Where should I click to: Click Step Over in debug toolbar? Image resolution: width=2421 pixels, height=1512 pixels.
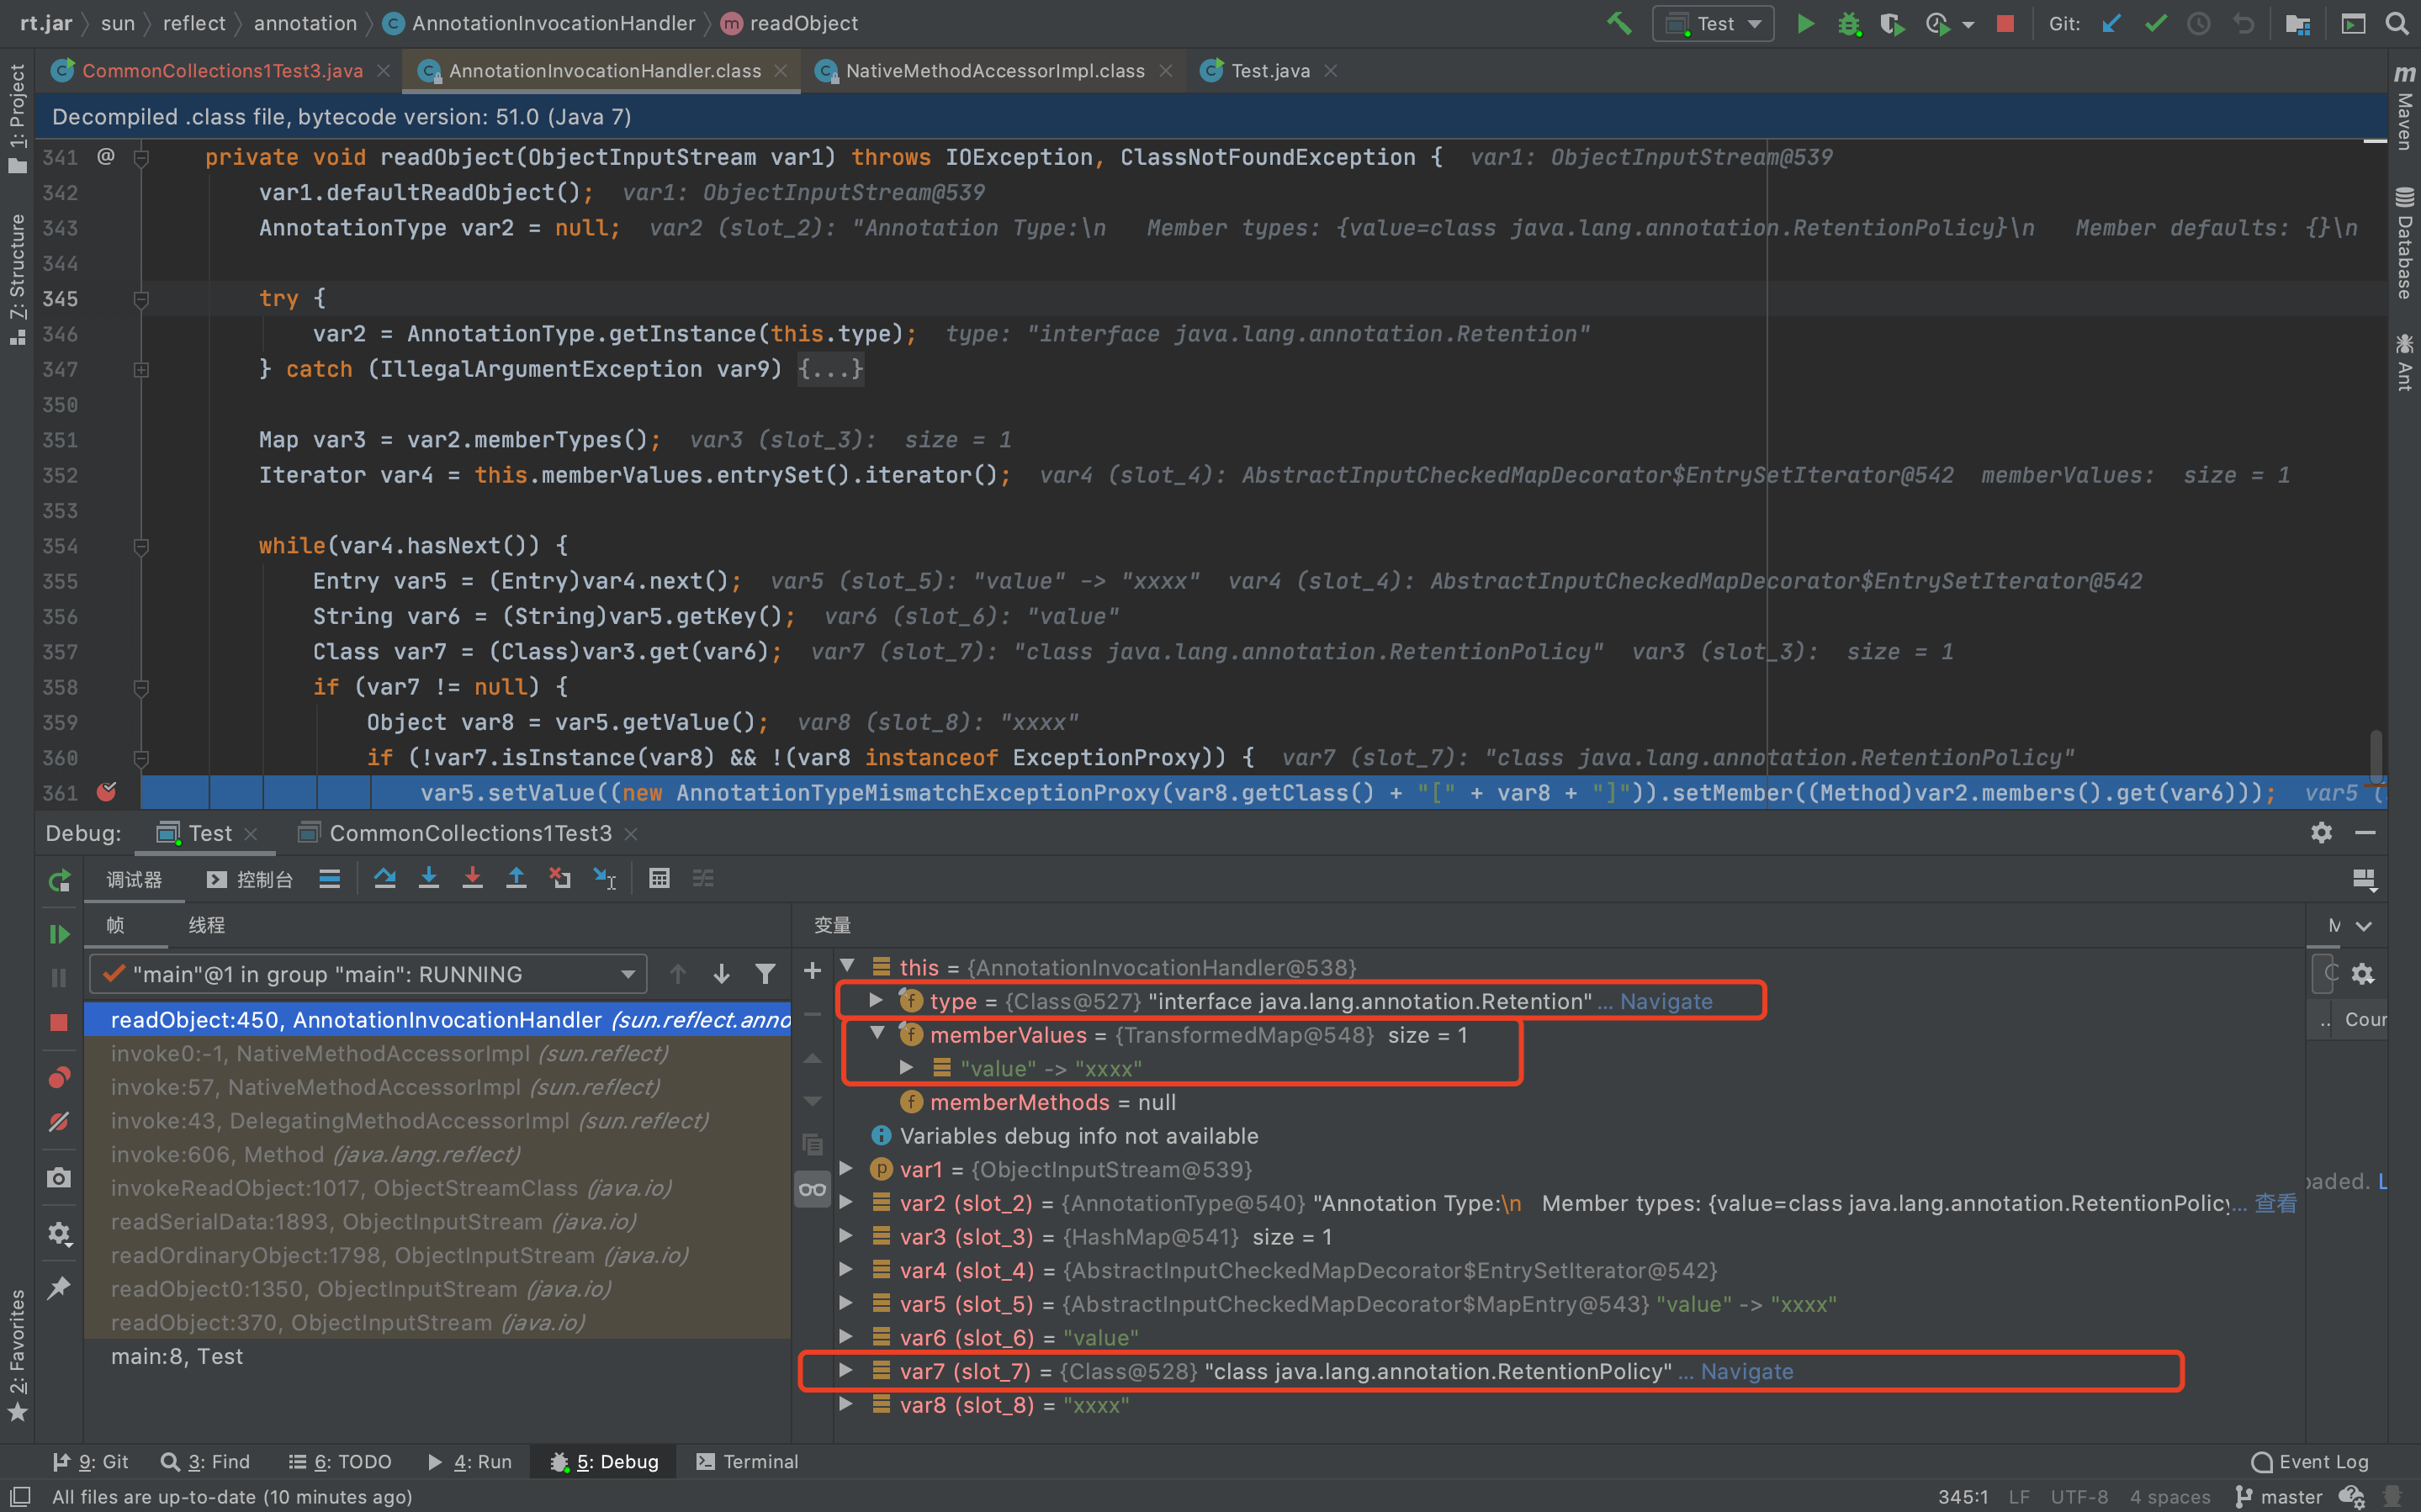pyautogui.click(x=384, y=879)
